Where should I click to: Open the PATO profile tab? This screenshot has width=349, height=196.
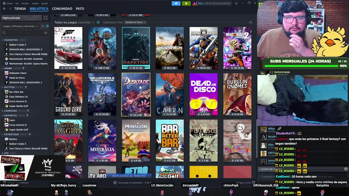click(x=80, y=9)
